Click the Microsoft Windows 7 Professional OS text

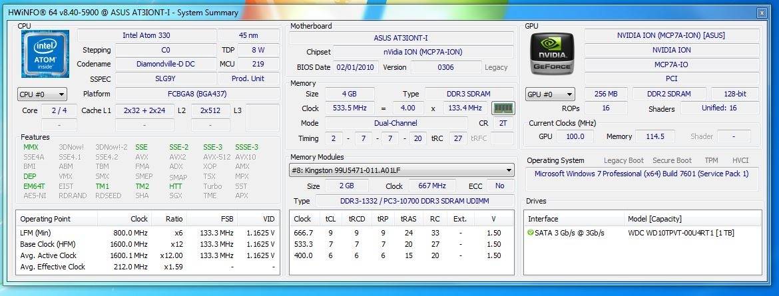coord(641,174)
